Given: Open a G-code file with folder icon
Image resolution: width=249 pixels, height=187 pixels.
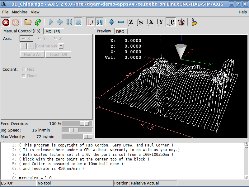Looking at the screenshot, I should coord(28,22).
